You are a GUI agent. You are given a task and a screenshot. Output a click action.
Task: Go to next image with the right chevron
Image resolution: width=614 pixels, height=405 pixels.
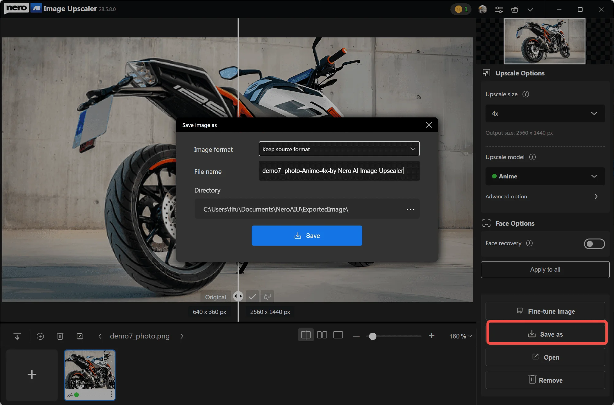(x=181, y=336)
